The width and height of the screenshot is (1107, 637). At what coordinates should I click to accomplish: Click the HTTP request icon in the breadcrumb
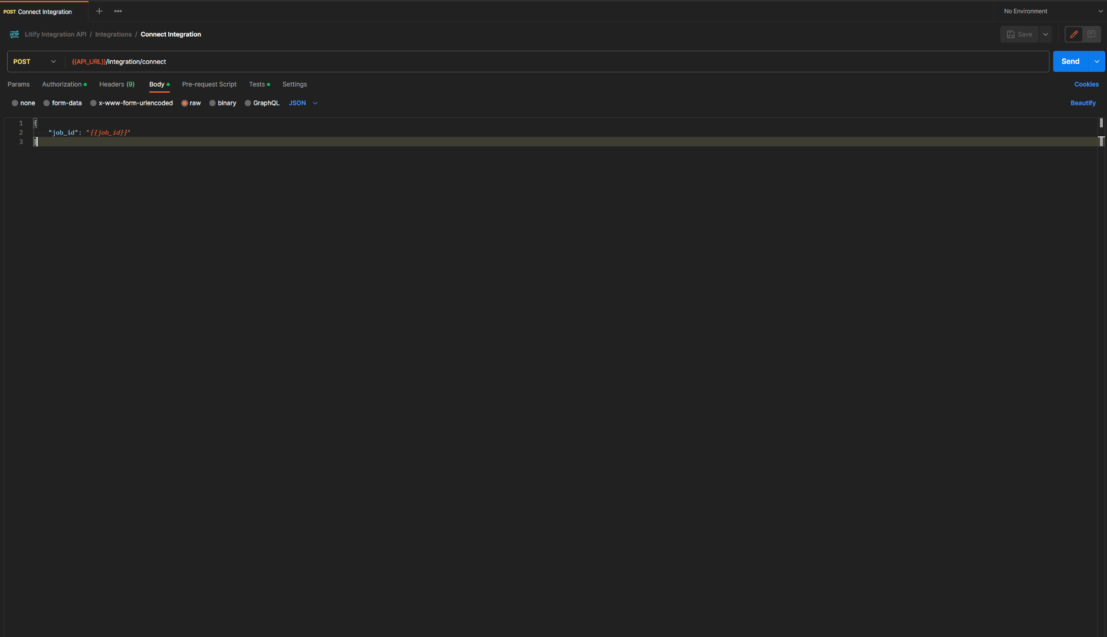click(14, 34)
